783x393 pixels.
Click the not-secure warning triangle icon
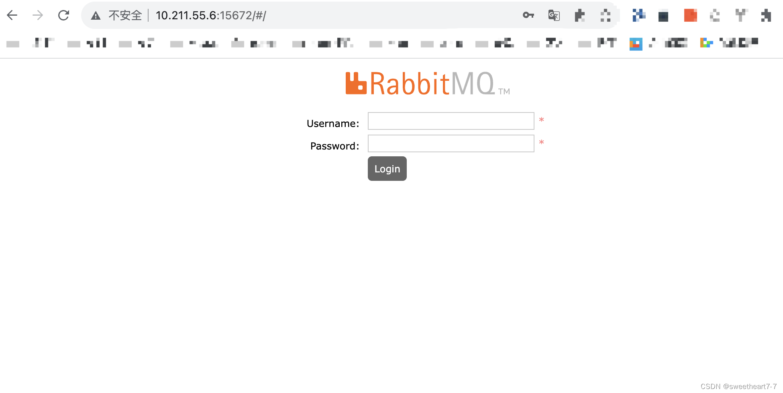pyautogui.click(x=96, y=16)
